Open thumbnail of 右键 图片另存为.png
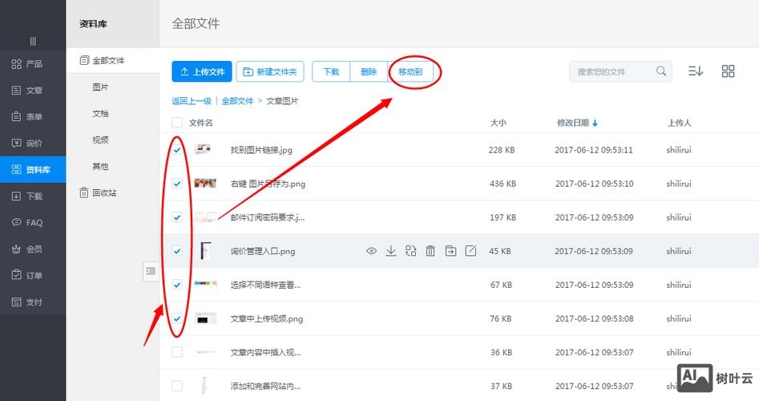 point(205,183)
